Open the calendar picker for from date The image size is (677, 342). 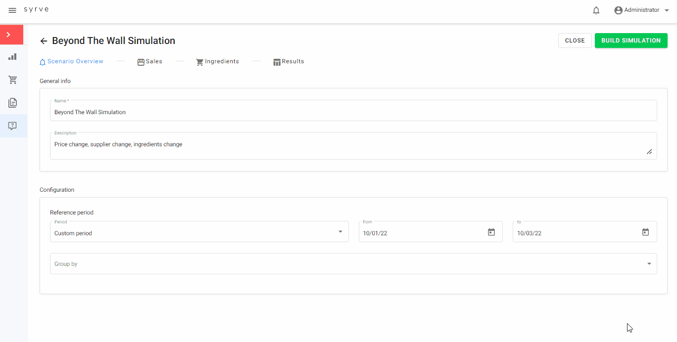pyautogui.click(x=491, y=232)
